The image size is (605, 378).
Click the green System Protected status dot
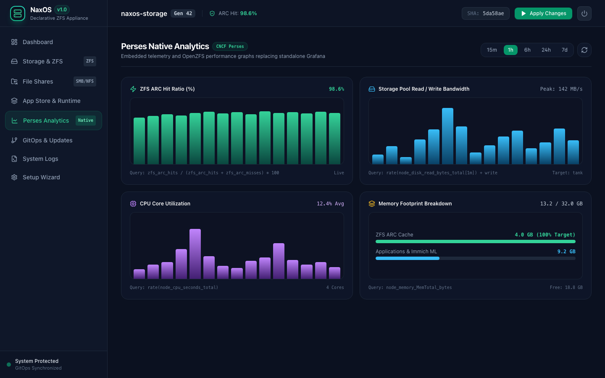pos(9,365)
